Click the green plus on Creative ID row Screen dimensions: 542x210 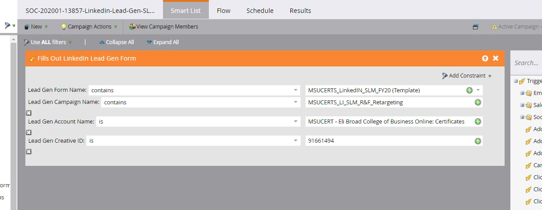[478, 140]
